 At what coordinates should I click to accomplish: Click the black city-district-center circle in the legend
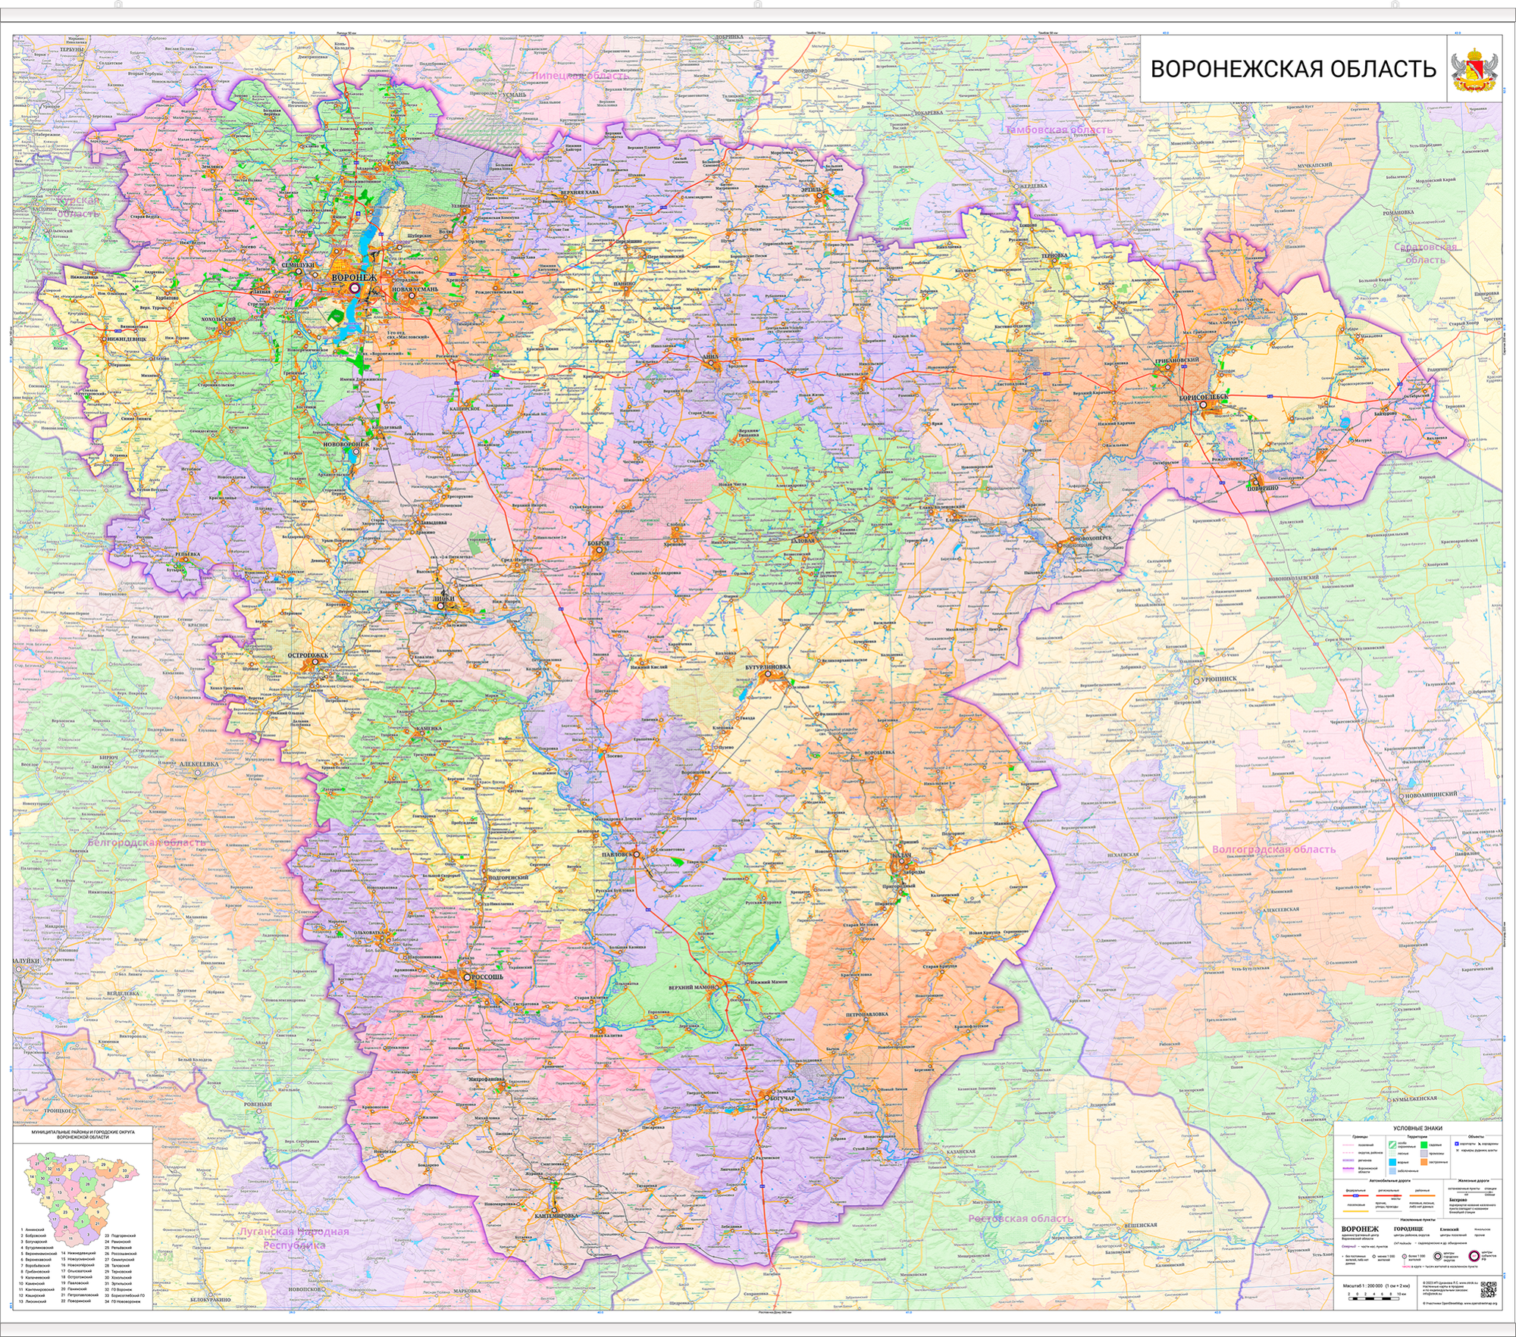click(1438, 1256)
